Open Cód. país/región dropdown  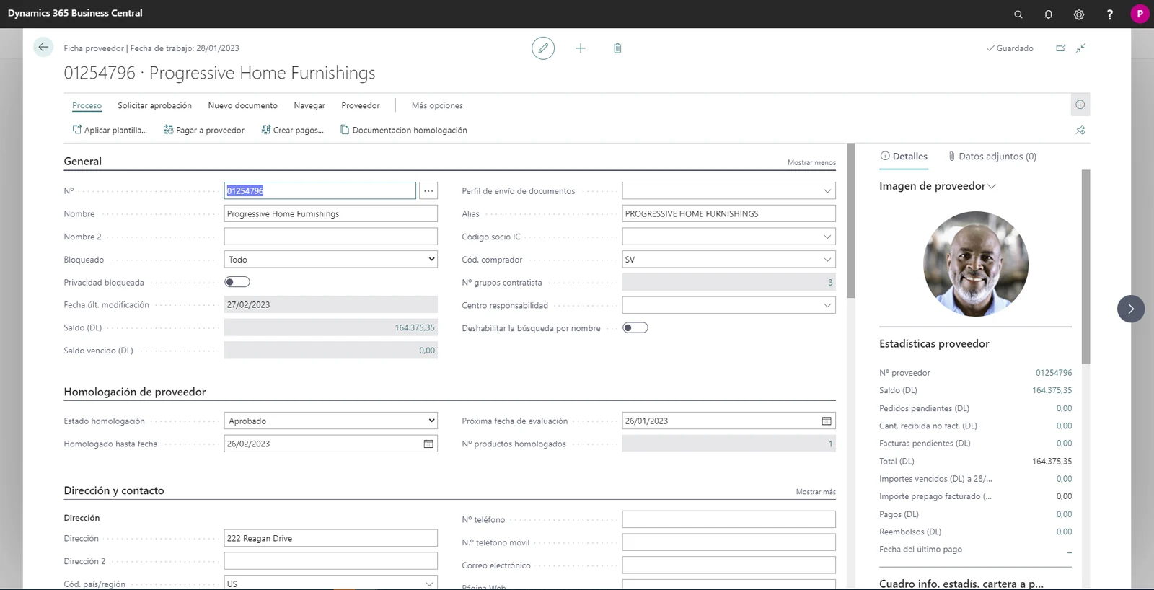(x=429, y=584)
